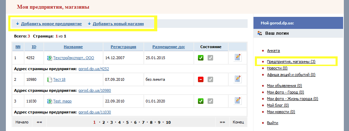Image resolution: width=349 pixels, height=131 pixels.
Task: Go to page 5 in pagination
Action: pyautogui.click(x=127, y=122)
